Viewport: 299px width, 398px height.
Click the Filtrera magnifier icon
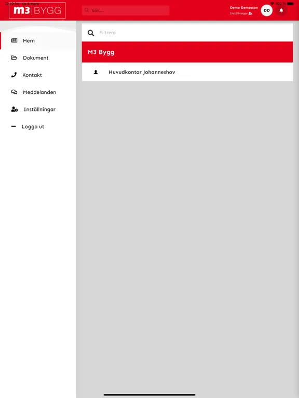point(91,33)
